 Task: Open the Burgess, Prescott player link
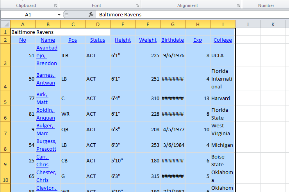47,145
